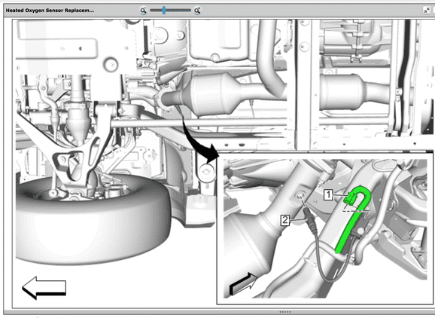Screen dimensions: 435x318
Task: Collapse the viewer with the shrink arrows icon
Action: point(427,11)
